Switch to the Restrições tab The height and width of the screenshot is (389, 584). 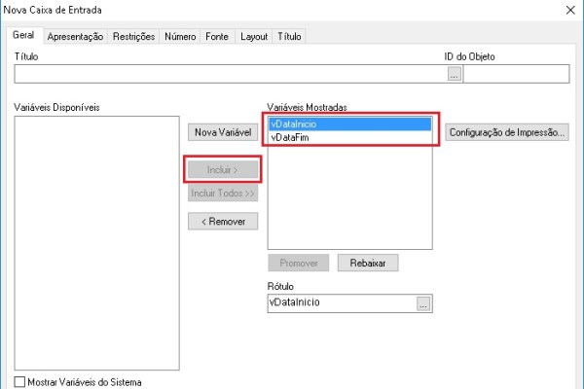[x=133, y=36]
